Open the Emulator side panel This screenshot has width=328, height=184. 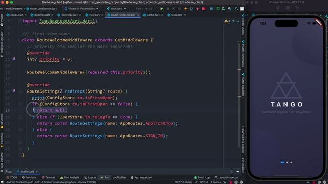[243, 166]
